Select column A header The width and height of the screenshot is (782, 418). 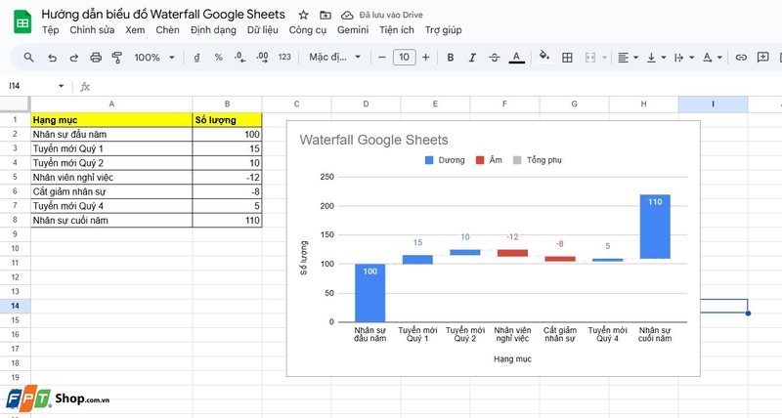[111, 104]
